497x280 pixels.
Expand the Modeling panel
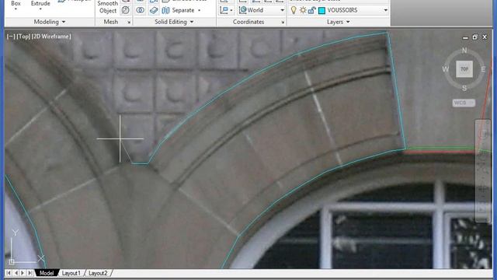[x=50, y=22]
